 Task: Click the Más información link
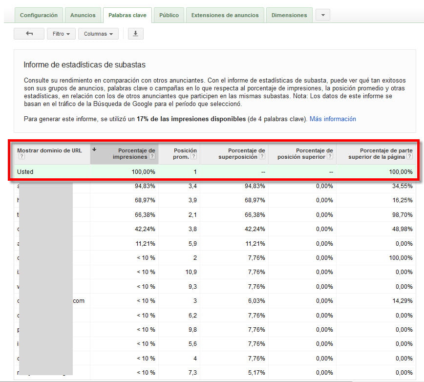point(333,119)
